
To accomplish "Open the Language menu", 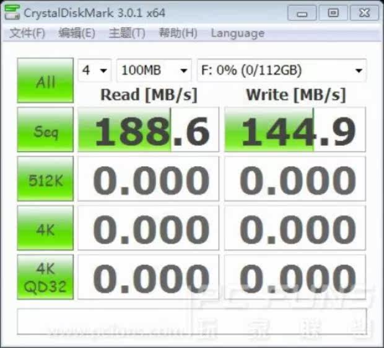I will [238, 33].
